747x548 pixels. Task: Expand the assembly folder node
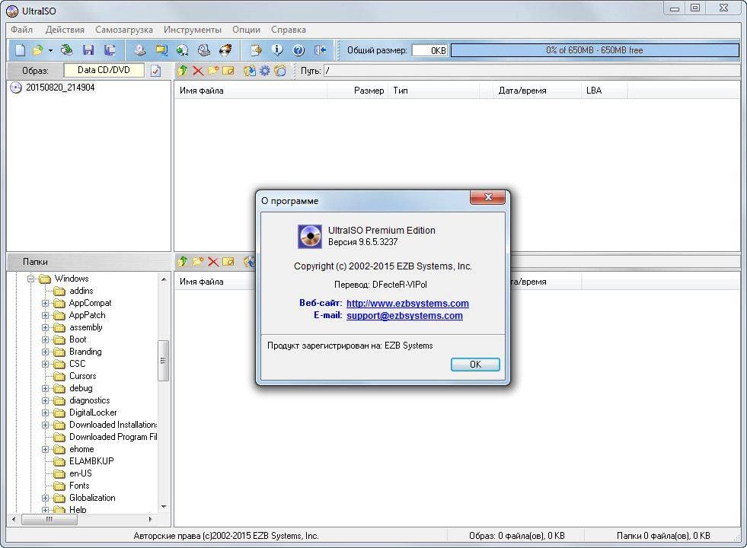tap(45, 327)
